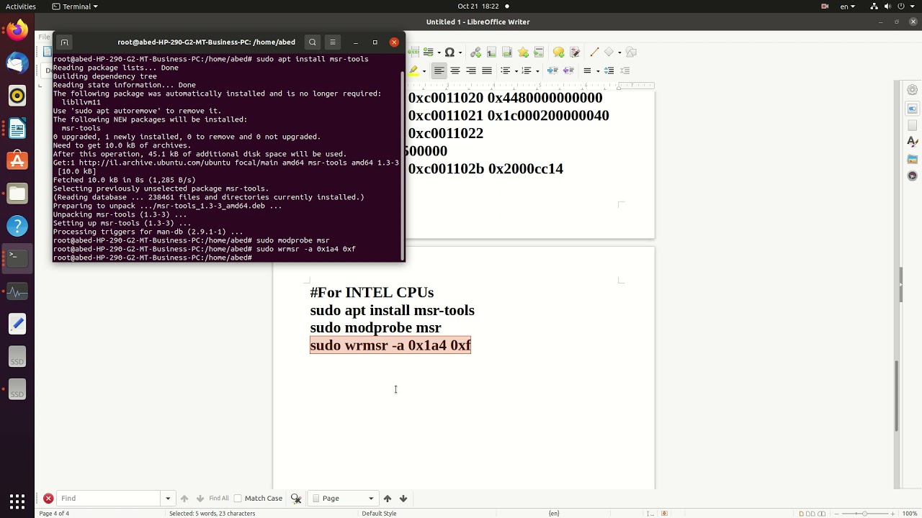Insert a cross-reference from the toolbar
Image resolution: width=922 pixels, height=518 pixels.
(x=539, y=52)
